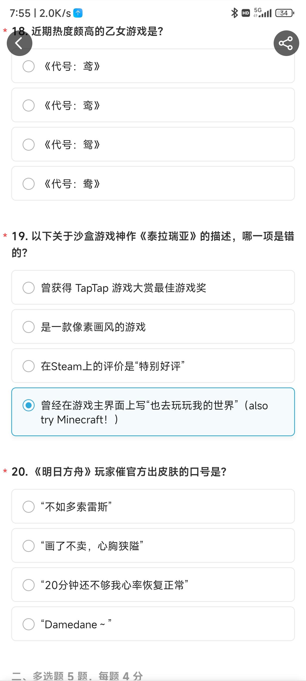The image size is (306, 681).
Task: Open the share icon button
Action: click(x=286, y=43)
